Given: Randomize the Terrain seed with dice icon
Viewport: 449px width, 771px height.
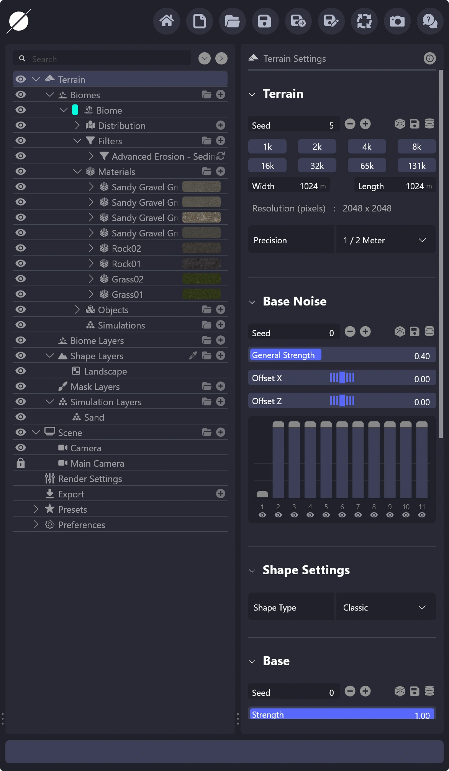Looking at the screenshot, I should click(400, 124).
